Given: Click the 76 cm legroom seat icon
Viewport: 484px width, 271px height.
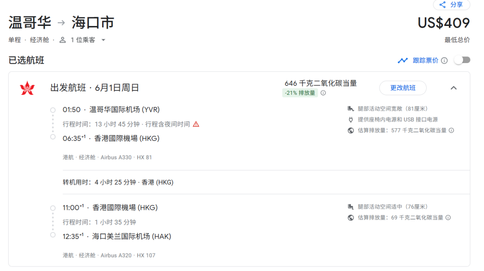Looking at the screenshot, I should pos(351,207).
